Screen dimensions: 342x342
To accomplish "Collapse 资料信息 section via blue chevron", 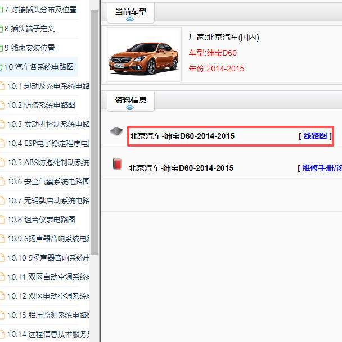I will [130, 107].
